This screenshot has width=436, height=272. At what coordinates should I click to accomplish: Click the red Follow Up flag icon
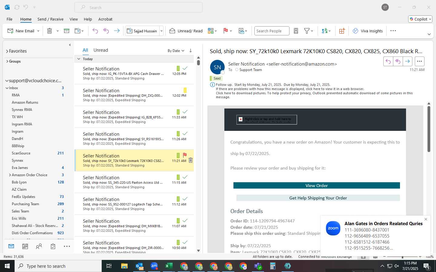(x=226, y=31)
